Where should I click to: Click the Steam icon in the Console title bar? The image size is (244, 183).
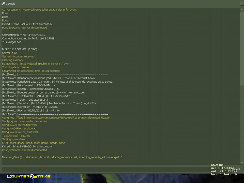coord(3,3)
